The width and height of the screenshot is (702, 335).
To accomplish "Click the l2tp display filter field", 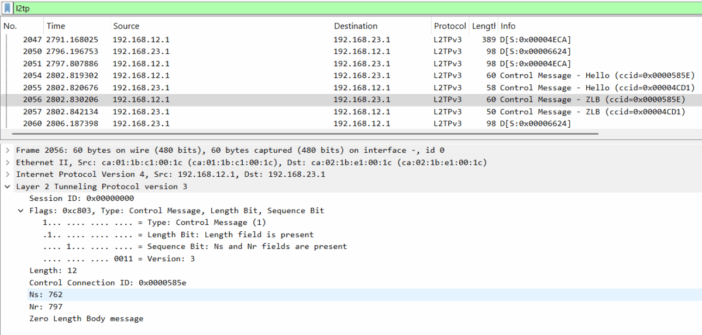I will [x=351, y=8].
